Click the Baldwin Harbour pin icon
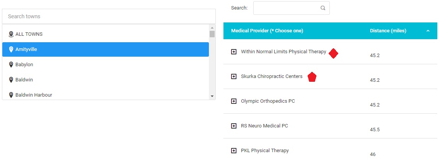The image size is (440, 159). [x=11, y=95]
